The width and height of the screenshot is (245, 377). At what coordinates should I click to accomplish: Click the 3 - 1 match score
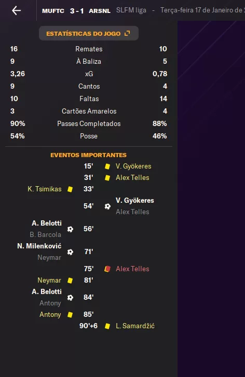pos(77,11)
